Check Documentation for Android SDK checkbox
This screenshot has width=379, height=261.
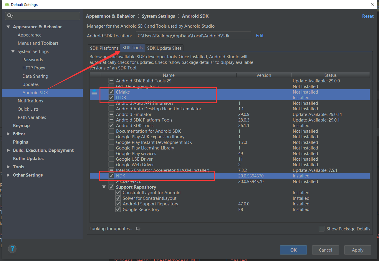click(111, 131)
